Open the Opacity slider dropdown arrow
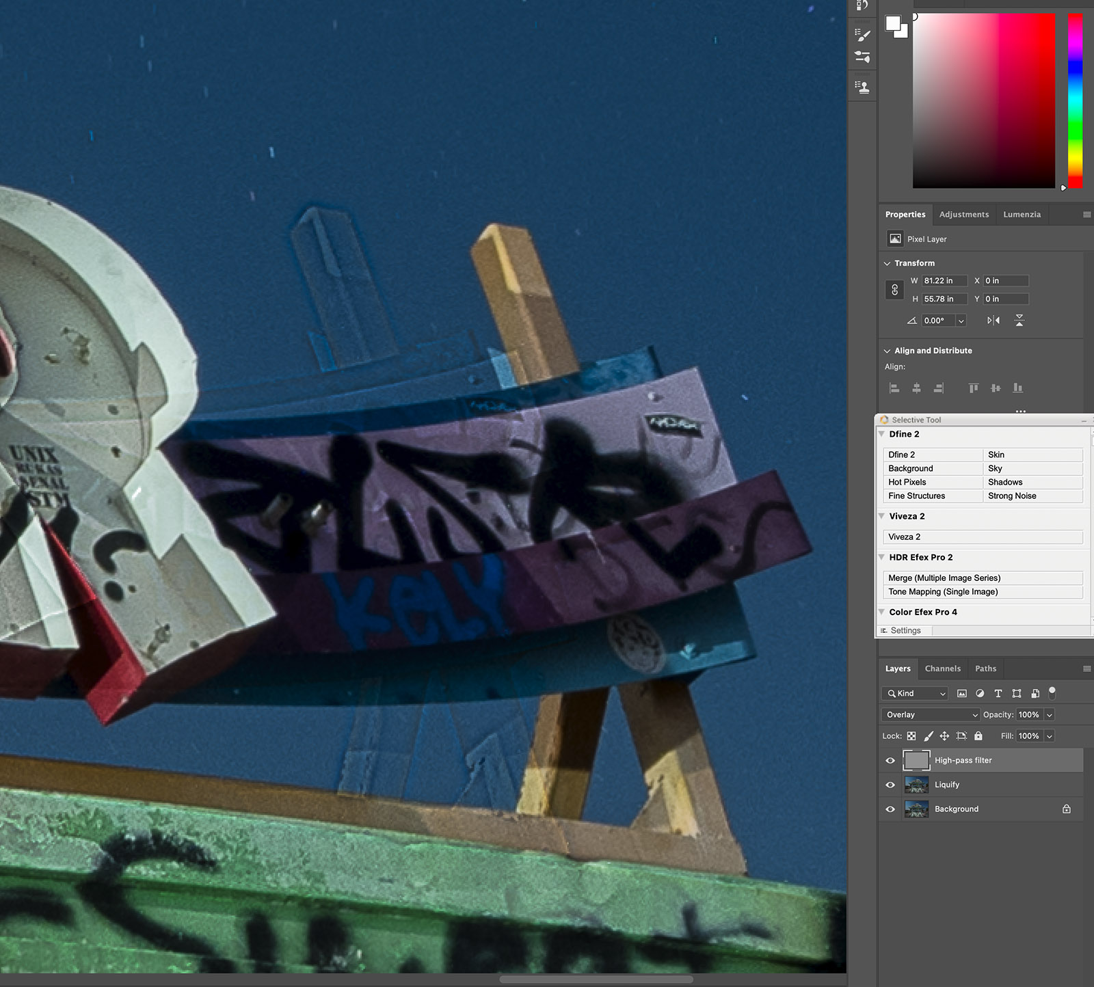The image size is (1094, 987). [x=1050, y=714]
